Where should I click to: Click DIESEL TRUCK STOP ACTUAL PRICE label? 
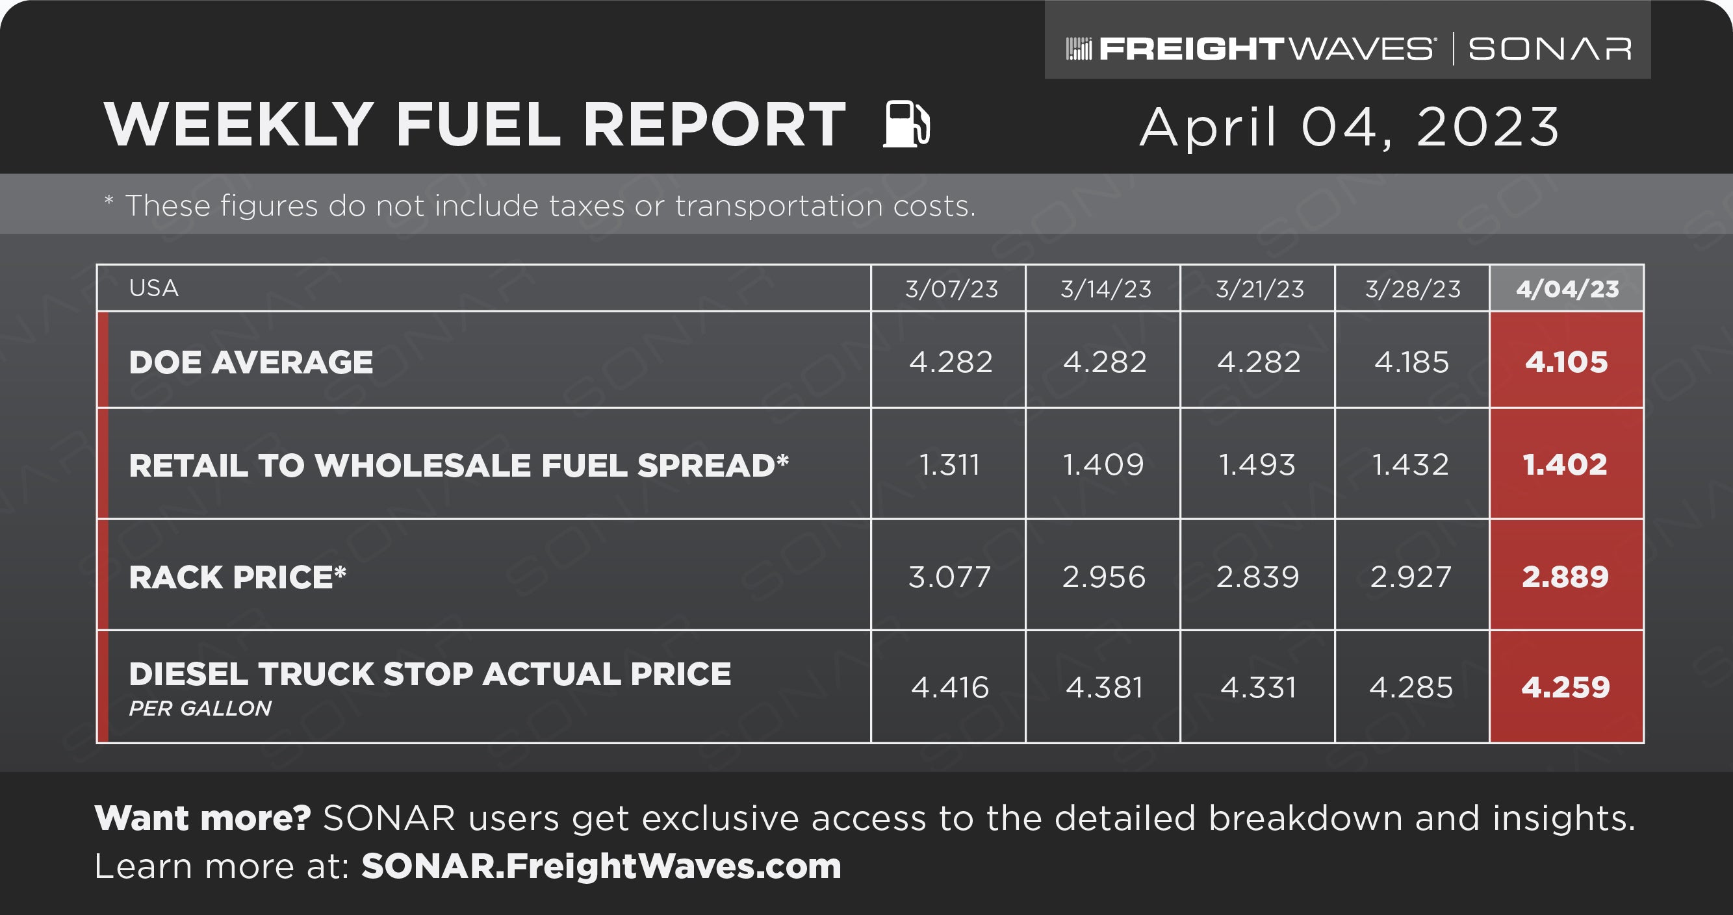coord(430,674)
